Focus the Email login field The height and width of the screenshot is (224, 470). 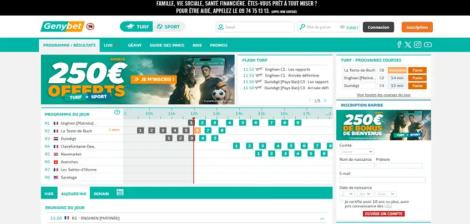point(255,27)
